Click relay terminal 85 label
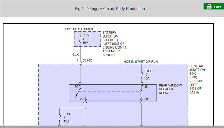This screenshot has height=128, width=224. point(146,87)
